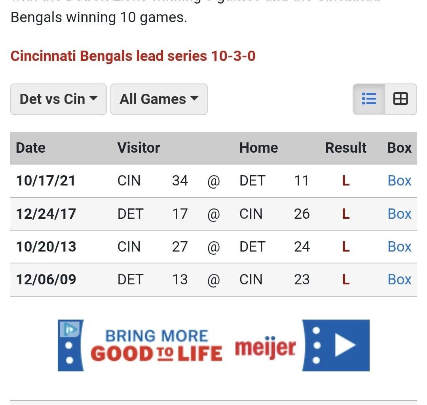Image resolution: width=427 pixels, height=405 pixels.
Task: Open the All Games filter dropdown
Action: (x=159, y=99)
